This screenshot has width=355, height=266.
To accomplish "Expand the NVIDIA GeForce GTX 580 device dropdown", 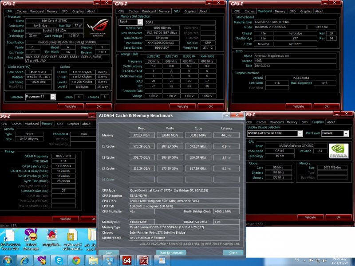I will (300, 133).
